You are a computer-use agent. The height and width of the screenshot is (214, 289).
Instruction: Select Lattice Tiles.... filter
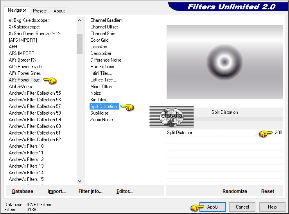pos(104,80)
